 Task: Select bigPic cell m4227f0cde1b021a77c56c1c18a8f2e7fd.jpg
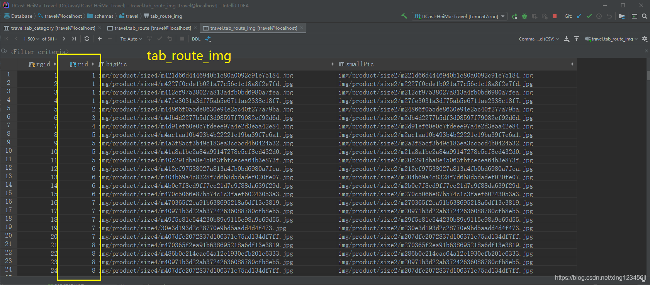click(x=218, y=84)
